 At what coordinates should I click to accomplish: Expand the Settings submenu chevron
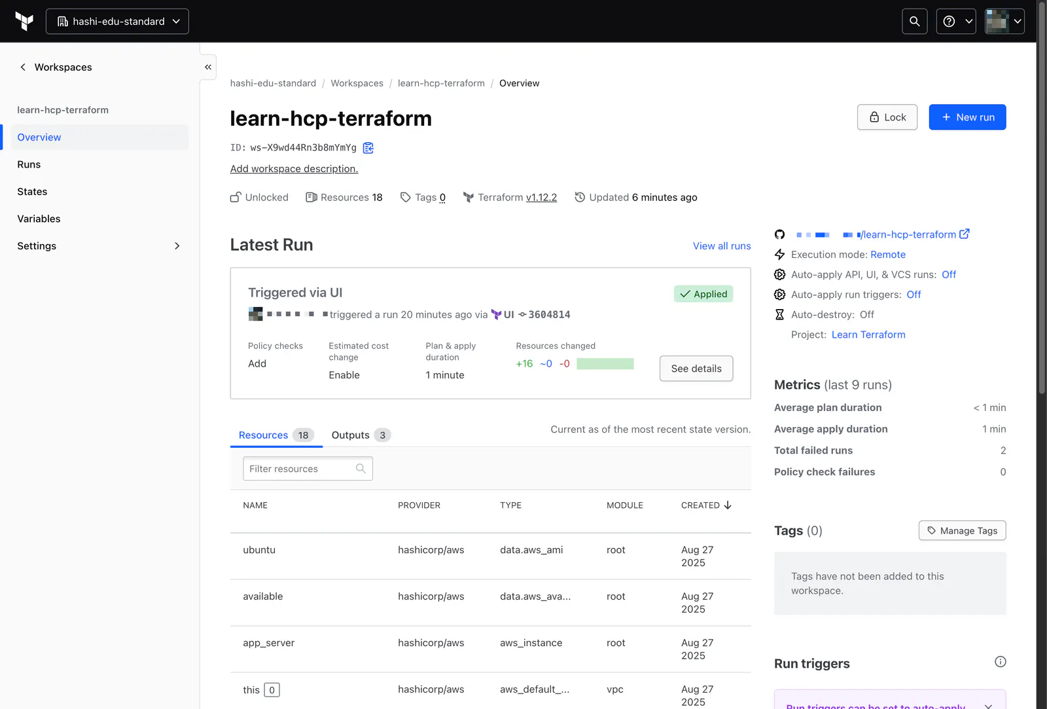click(177, 246)
